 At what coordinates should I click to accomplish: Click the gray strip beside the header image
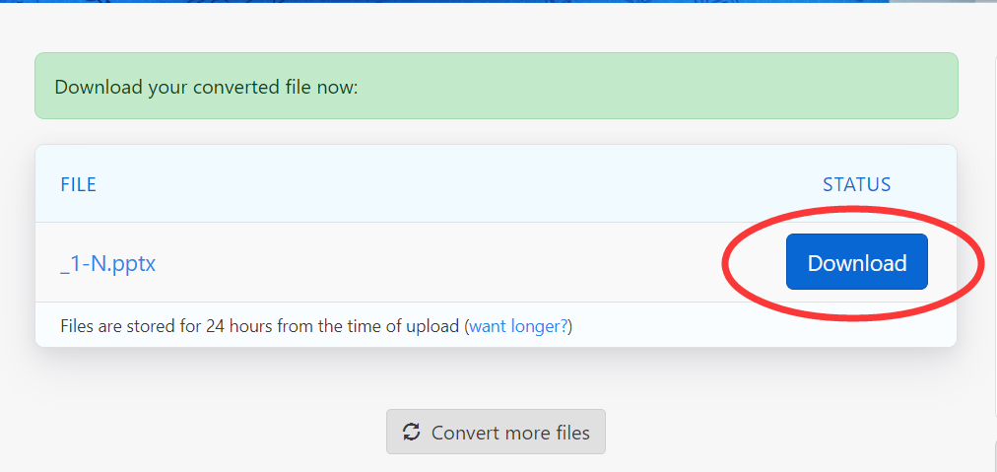coord(944,1)
